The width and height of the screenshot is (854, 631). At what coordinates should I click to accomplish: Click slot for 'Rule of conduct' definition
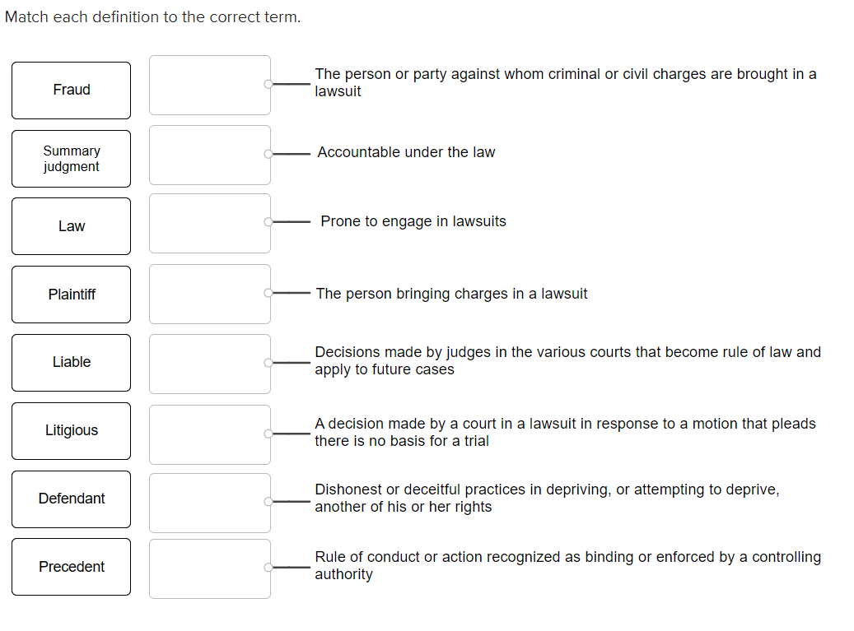click(x=210, y=568)
